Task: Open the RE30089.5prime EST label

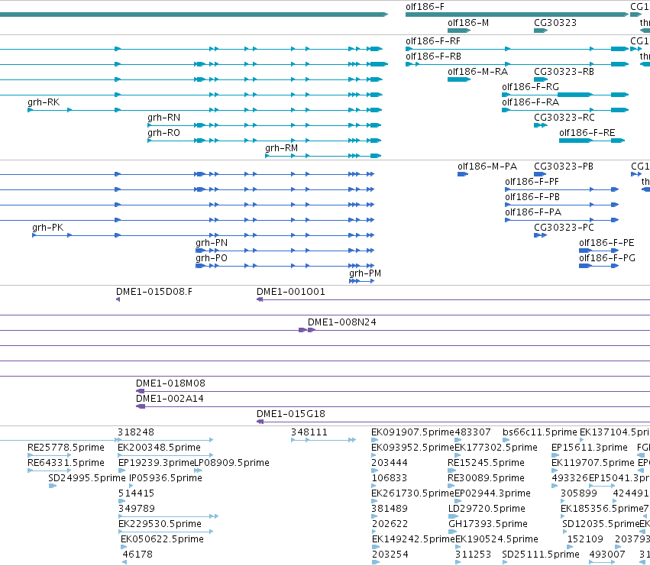Action: click(486, 478)
